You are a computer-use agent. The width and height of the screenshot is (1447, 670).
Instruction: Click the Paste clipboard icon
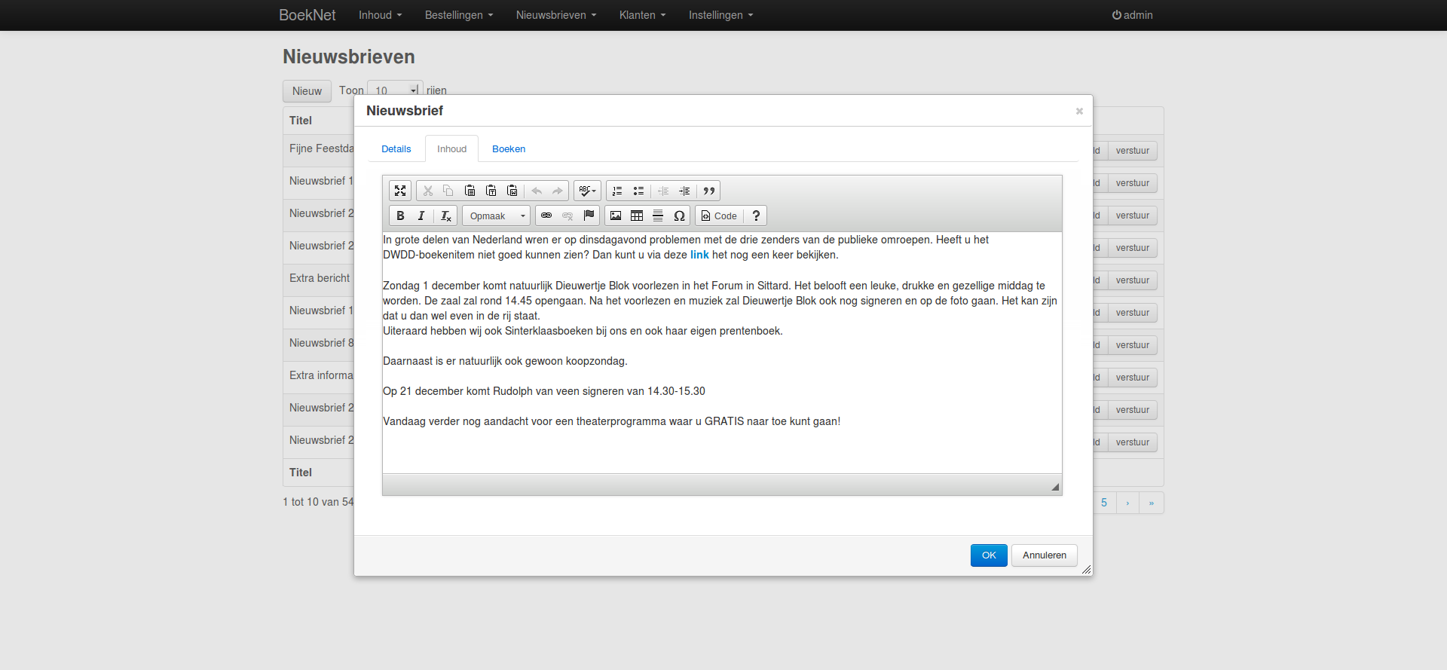[x=470, y=191]
